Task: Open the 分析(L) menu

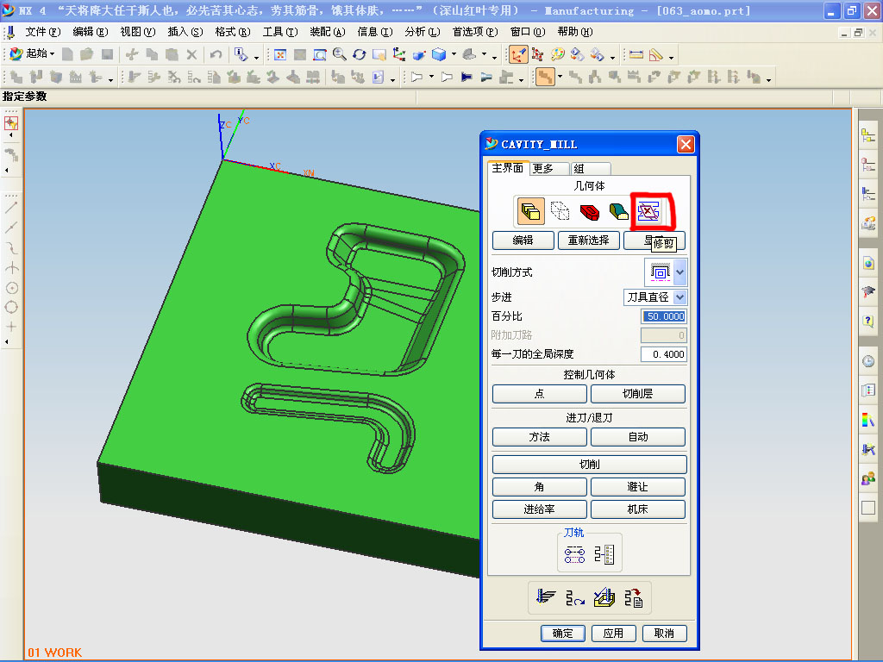Action: point(423,32)
